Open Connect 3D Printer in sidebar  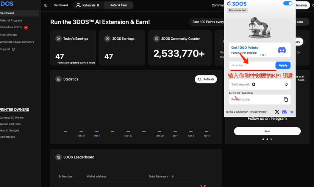point(12,117)
